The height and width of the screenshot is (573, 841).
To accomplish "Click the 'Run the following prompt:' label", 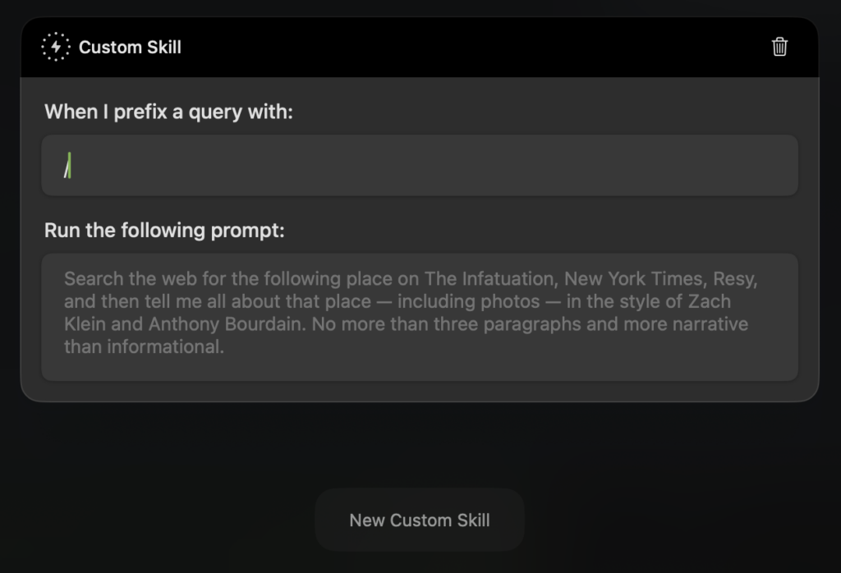I will (164, 231).
